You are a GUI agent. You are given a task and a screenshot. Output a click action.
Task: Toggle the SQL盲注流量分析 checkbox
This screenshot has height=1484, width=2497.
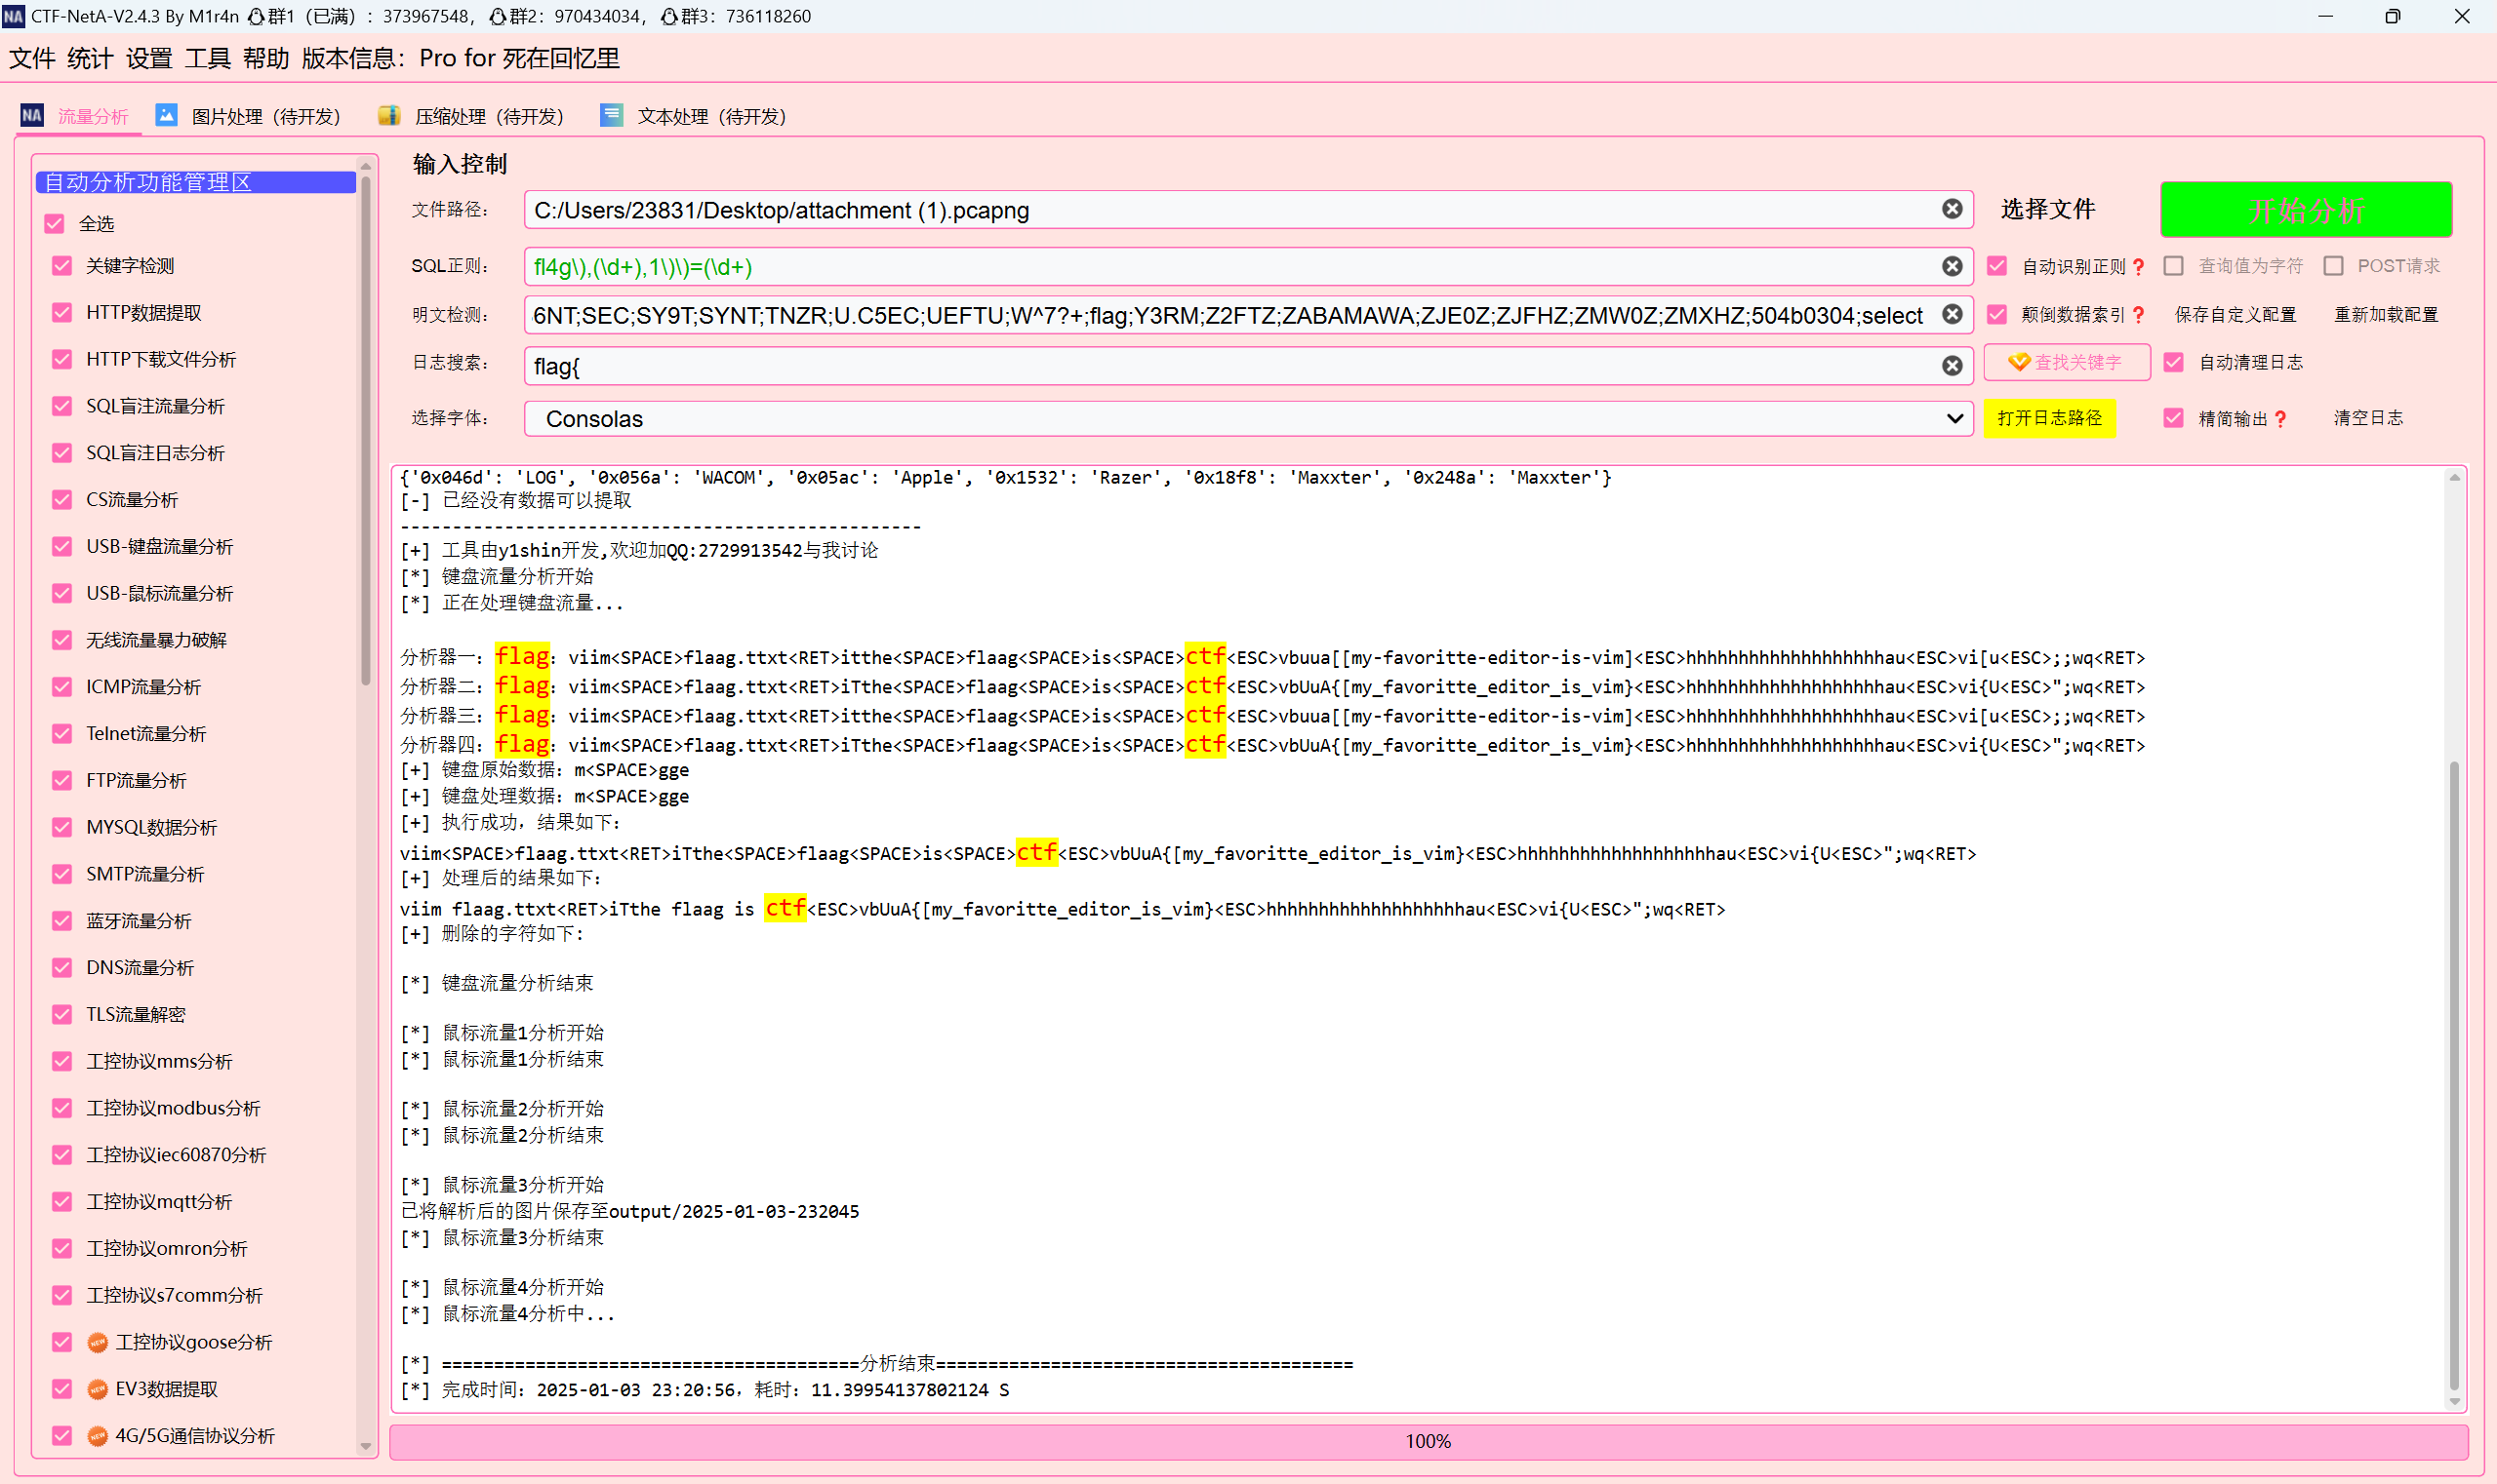pos(62,405)
